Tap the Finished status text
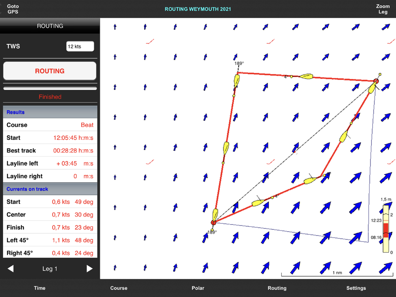Viewport: 396px width, 297px height. (x=50, y=97)
